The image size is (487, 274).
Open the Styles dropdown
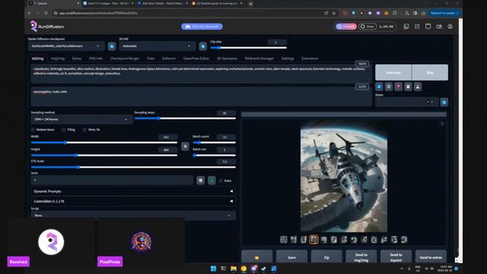click(x=406, y=102)
